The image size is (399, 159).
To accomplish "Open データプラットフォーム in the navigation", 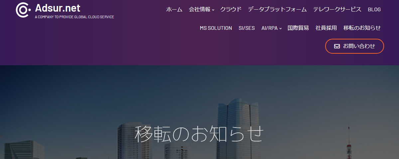I will click(x=277, y=9).
